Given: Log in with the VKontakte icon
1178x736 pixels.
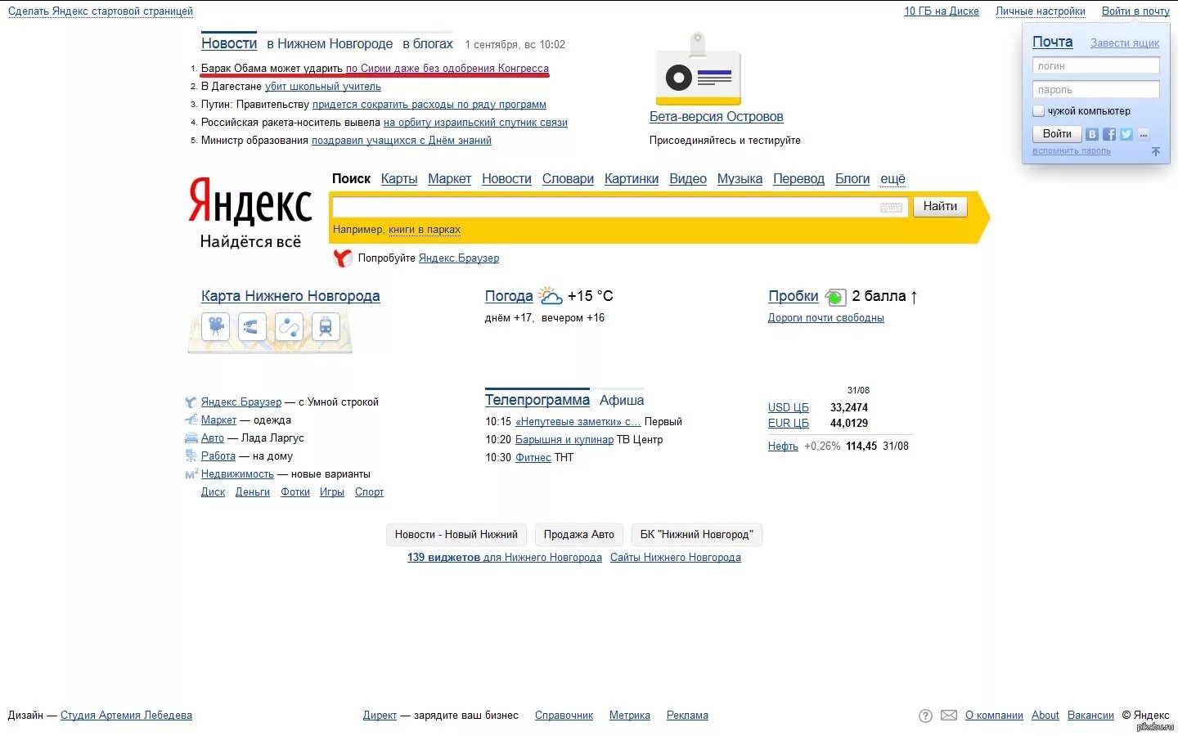Looking at the screenshot, I should point(1092,134).
